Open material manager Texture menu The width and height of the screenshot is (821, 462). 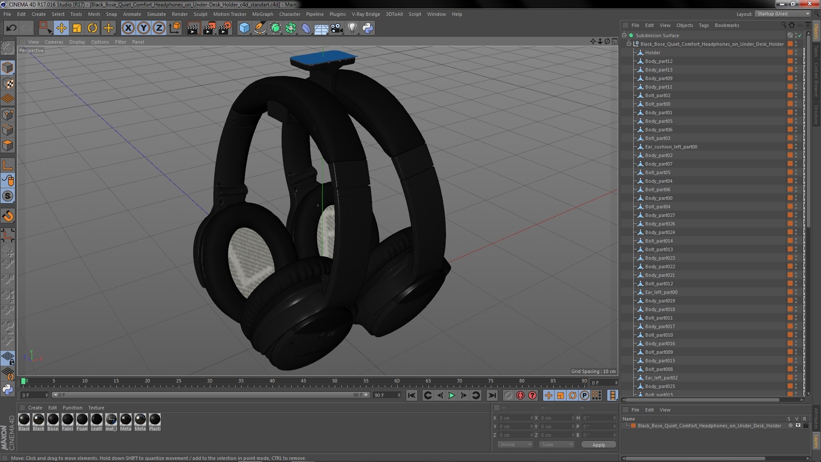[x=96, y=408]
